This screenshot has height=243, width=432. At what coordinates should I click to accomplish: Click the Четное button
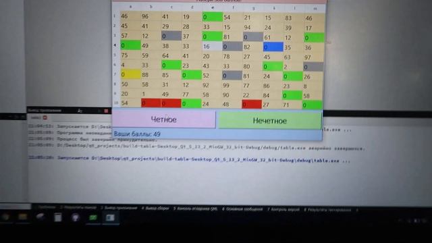[x=163, y=119]
